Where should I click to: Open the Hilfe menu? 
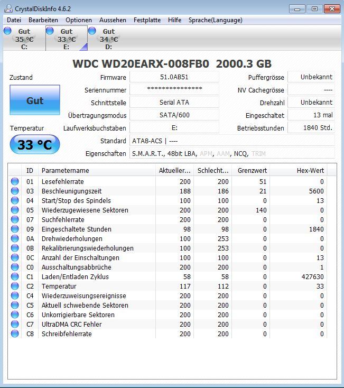point(174,20)
